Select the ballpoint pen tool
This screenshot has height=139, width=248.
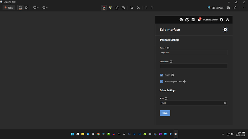click(x=104, y=8)
